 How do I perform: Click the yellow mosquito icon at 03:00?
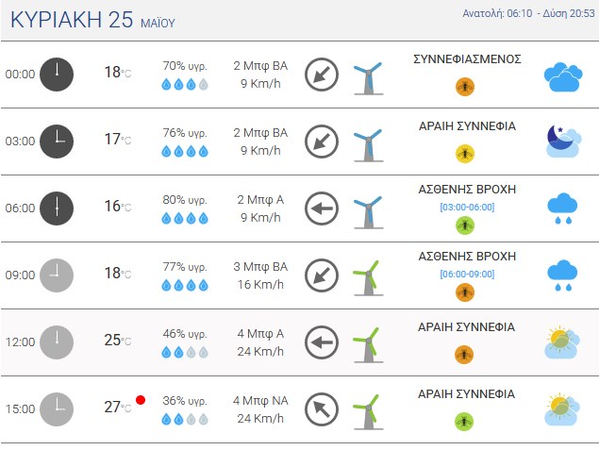click(465, 154)
